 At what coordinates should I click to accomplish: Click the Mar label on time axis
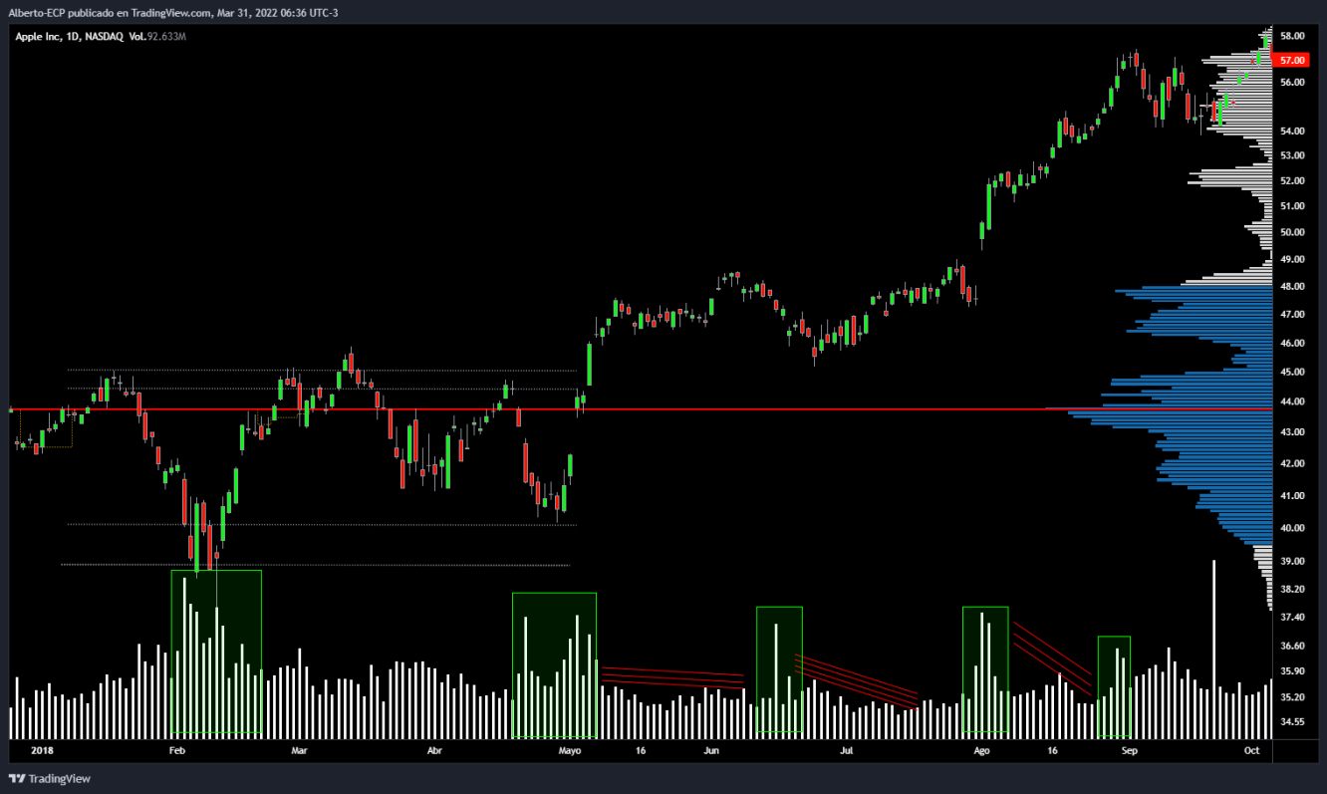(299, 750)
